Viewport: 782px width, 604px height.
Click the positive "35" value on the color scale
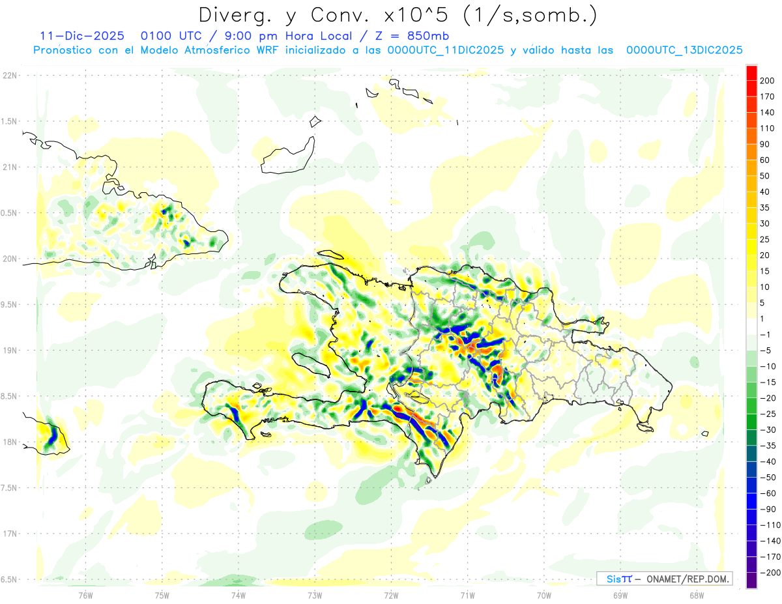(766, 207)
